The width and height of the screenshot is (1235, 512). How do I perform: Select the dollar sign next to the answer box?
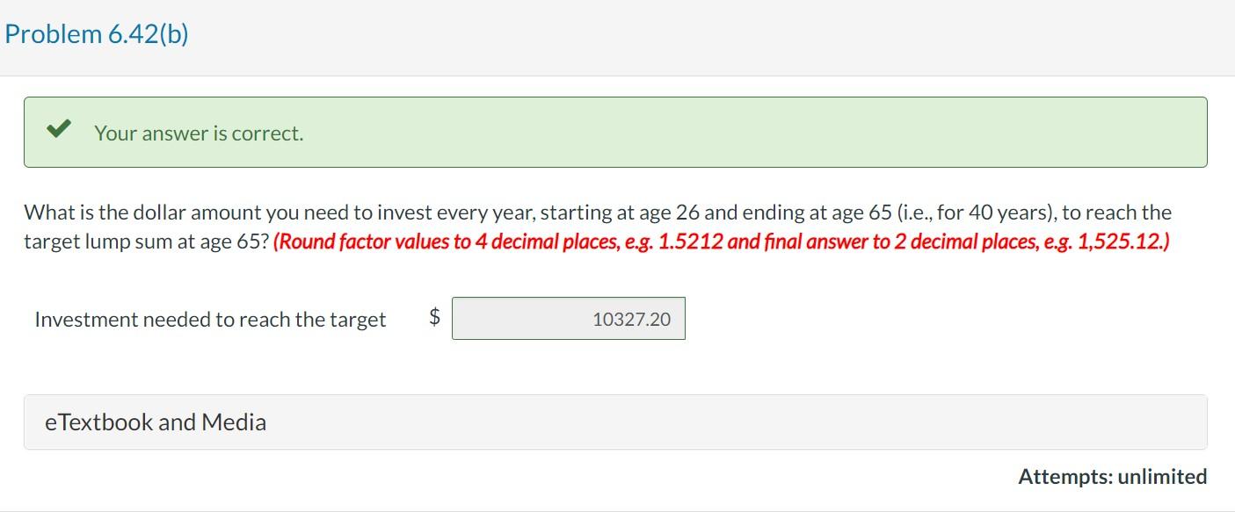click(x=432, y=316)
